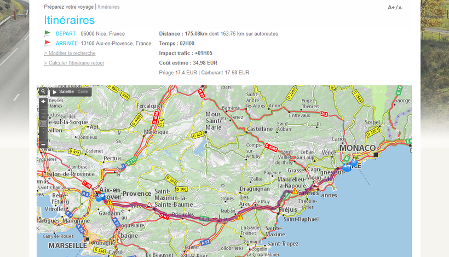The height and width of the screenshot is (257, 449).
Task: Click the zoom level slider handle
Action: click(x=43, y=124)
